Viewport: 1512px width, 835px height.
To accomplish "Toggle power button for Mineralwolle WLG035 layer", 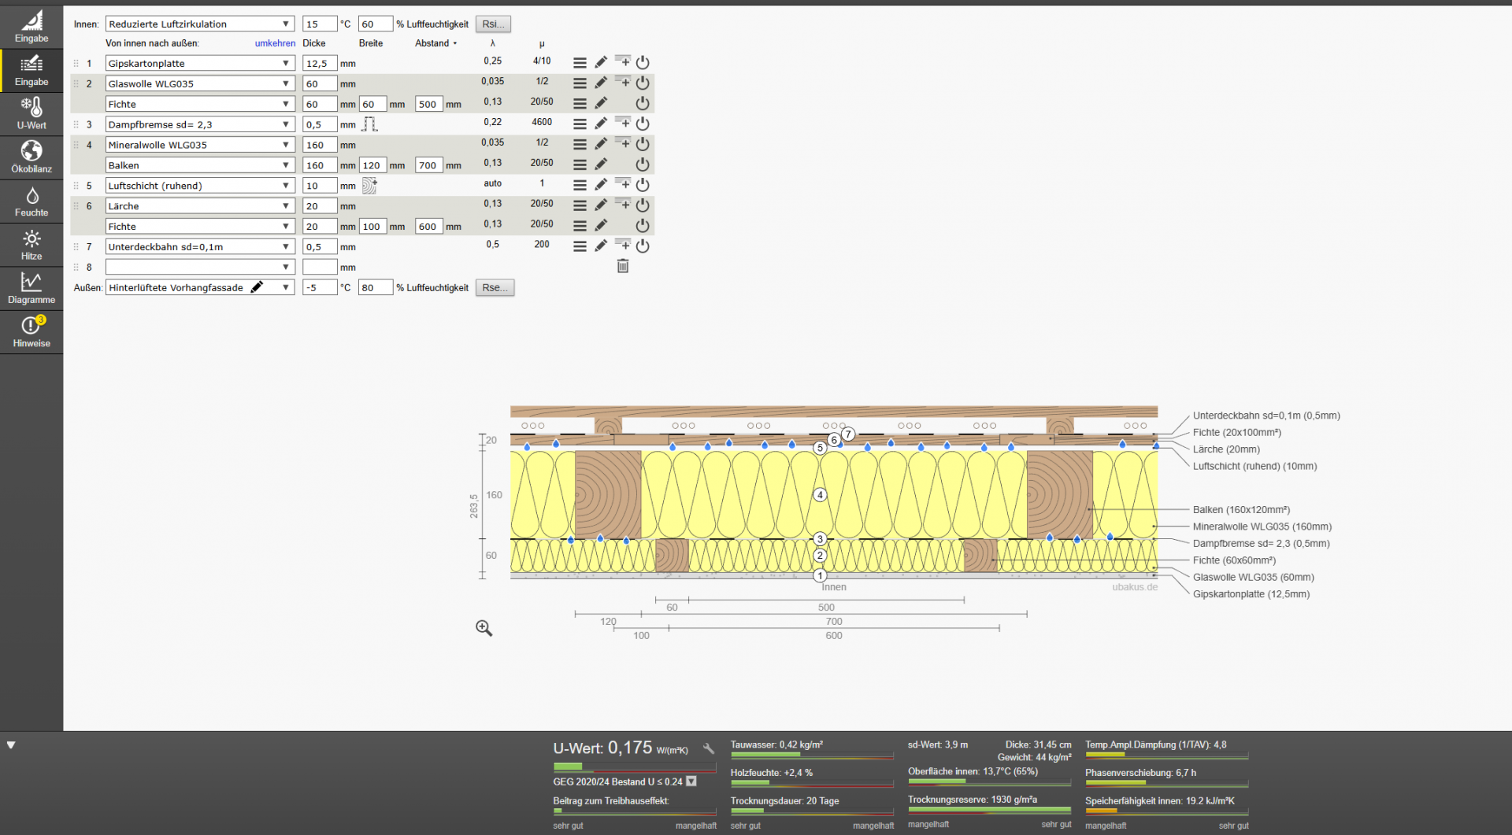I will (643, 145).
